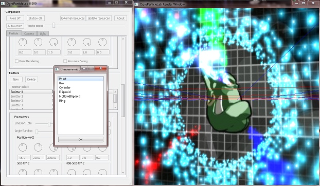Click the first rotary dial above Point Rendering
The image size is (320, 186).
[x=23, y=42]
